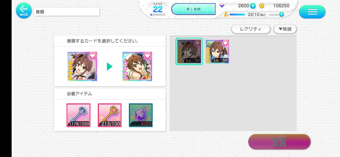Tap the gold heart key item

pos(110,115)
